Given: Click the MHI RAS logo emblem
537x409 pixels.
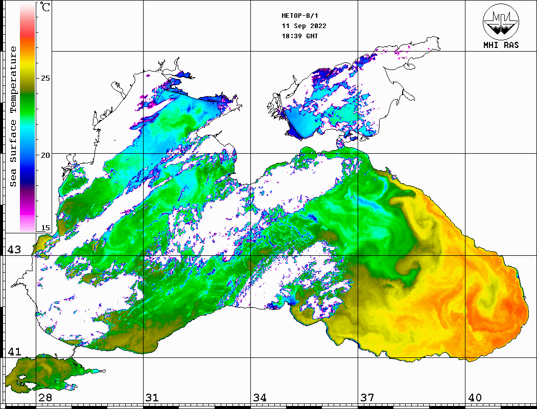Looking at the screenshot, I should (501, 21).
